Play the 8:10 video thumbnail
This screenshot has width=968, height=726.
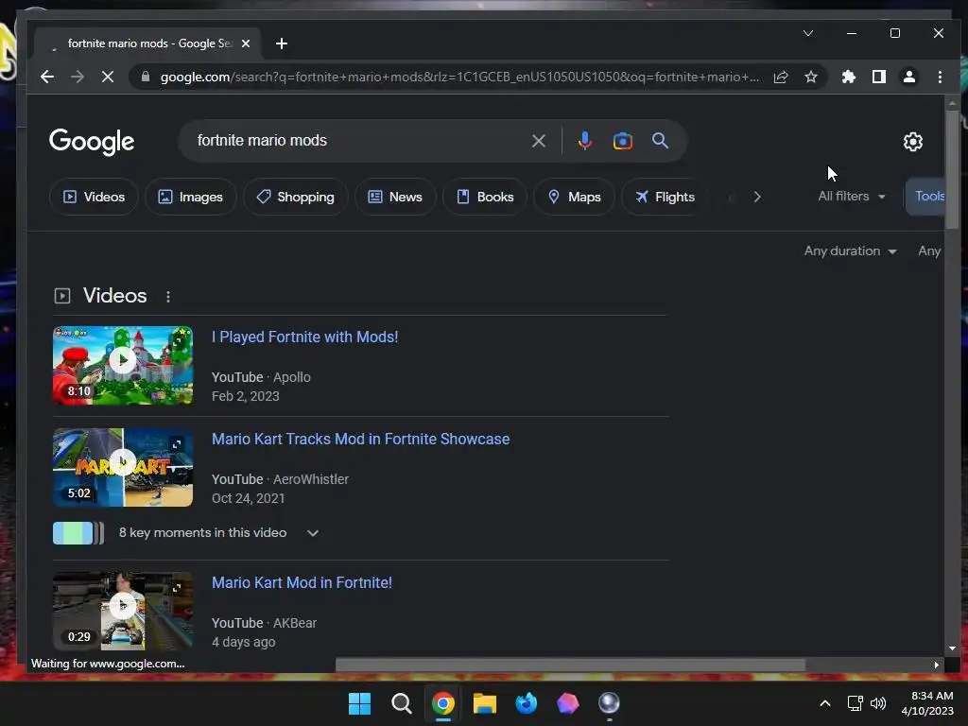[x=123, y=366]
